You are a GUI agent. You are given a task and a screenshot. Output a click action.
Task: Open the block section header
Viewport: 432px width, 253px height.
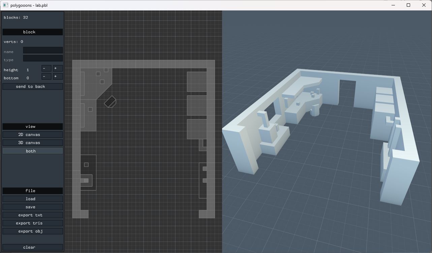tap(33, 32)
